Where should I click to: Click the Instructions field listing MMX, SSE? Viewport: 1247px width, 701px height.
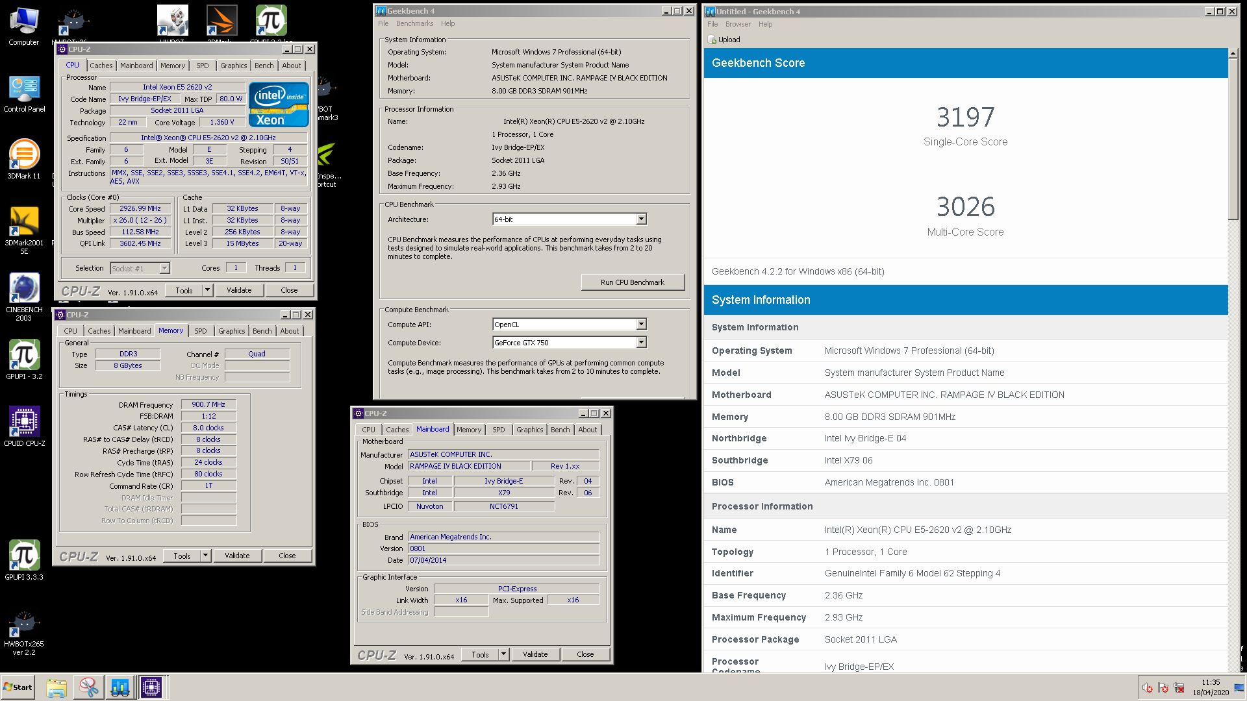click(x=208, y=177)
